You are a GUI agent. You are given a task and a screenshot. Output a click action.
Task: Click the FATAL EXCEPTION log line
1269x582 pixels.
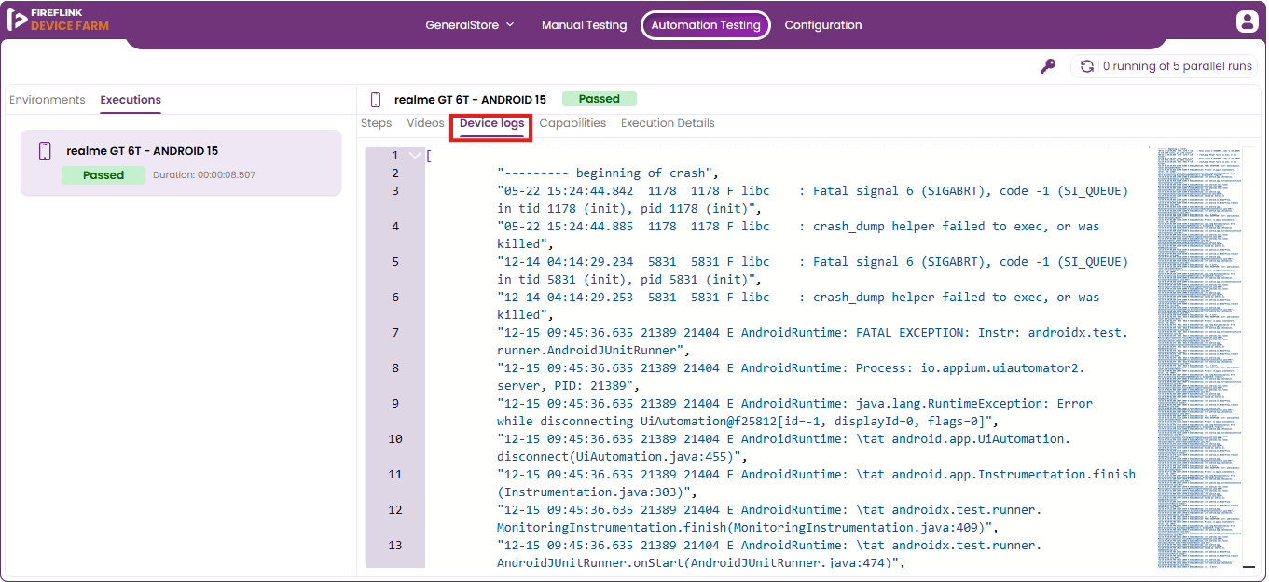click(x=812, y=341)
